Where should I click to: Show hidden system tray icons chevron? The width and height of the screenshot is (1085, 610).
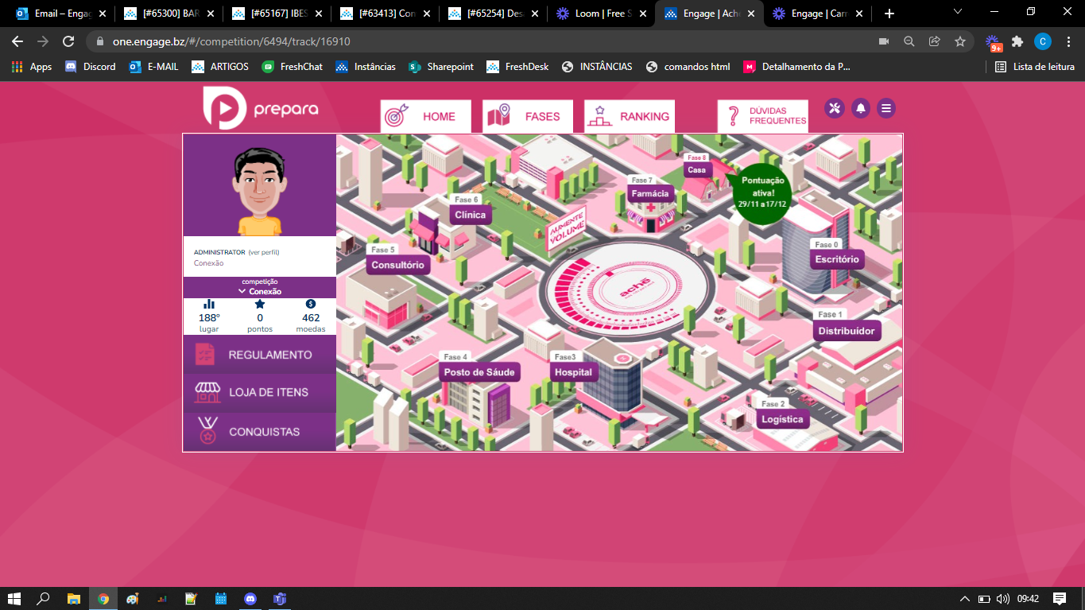point(964,598)
